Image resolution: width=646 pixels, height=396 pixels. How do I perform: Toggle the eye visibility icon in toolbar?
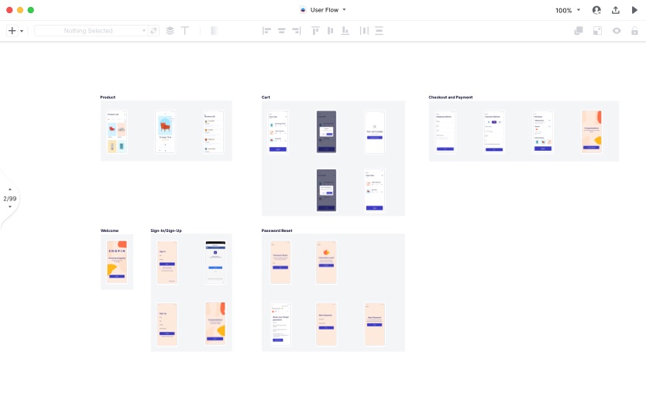pos(617,31)
